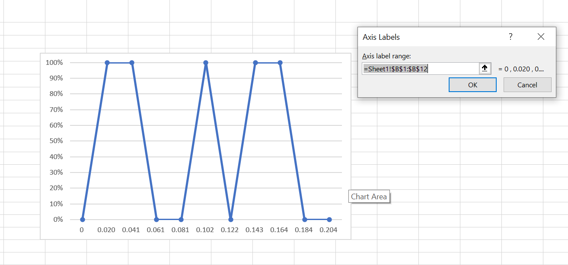Select the 40% vertical axis label
This screenshot has height=265, width=568.
pyautogui.click(x=56, y=156)
